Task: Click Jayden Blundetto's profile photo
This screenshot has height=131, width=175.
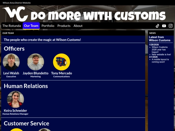Action: [36, 62]
